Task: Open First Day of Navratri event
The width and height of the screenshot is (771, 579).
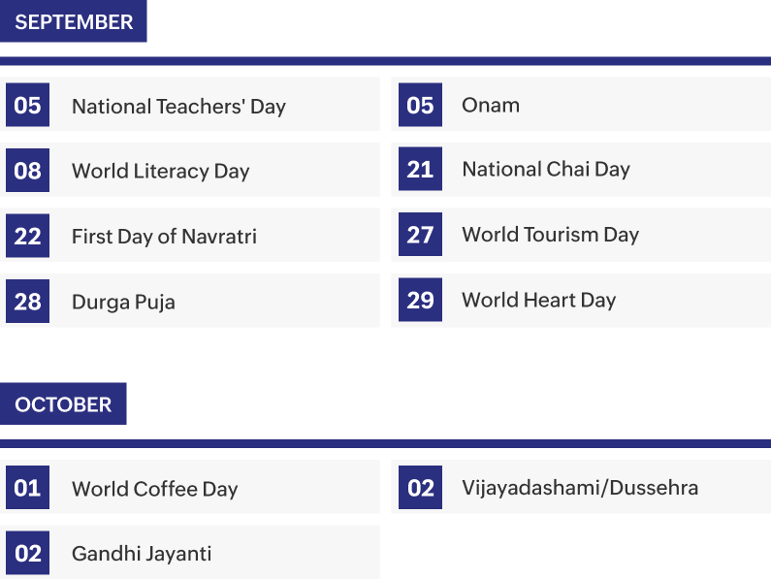Action: click(x=164, y=237)
